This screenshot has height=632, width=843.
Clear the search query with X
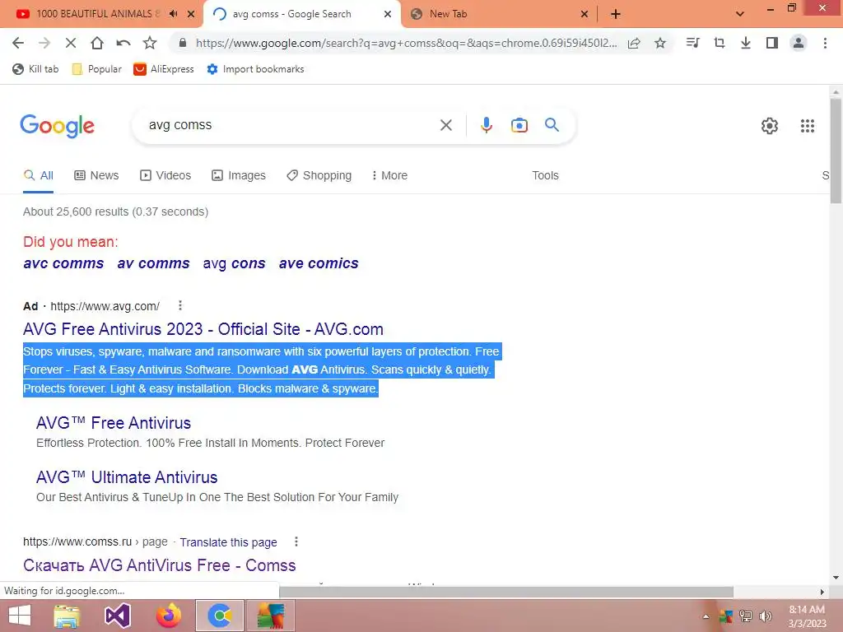(x=445, y=125)
